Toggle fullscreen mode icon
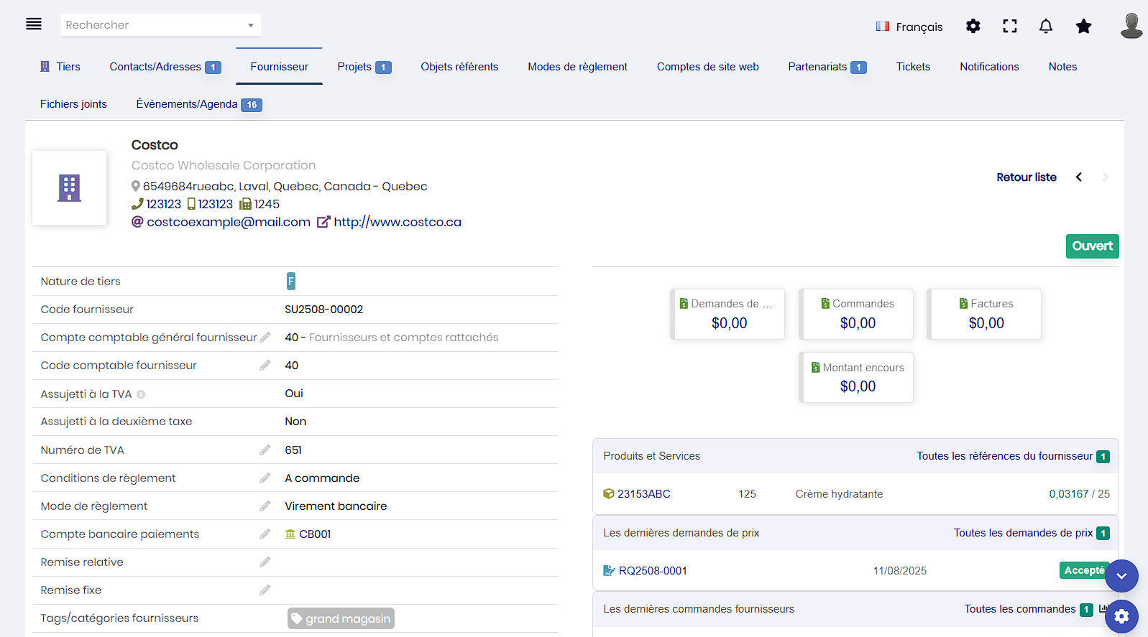 coord(1009,27)
